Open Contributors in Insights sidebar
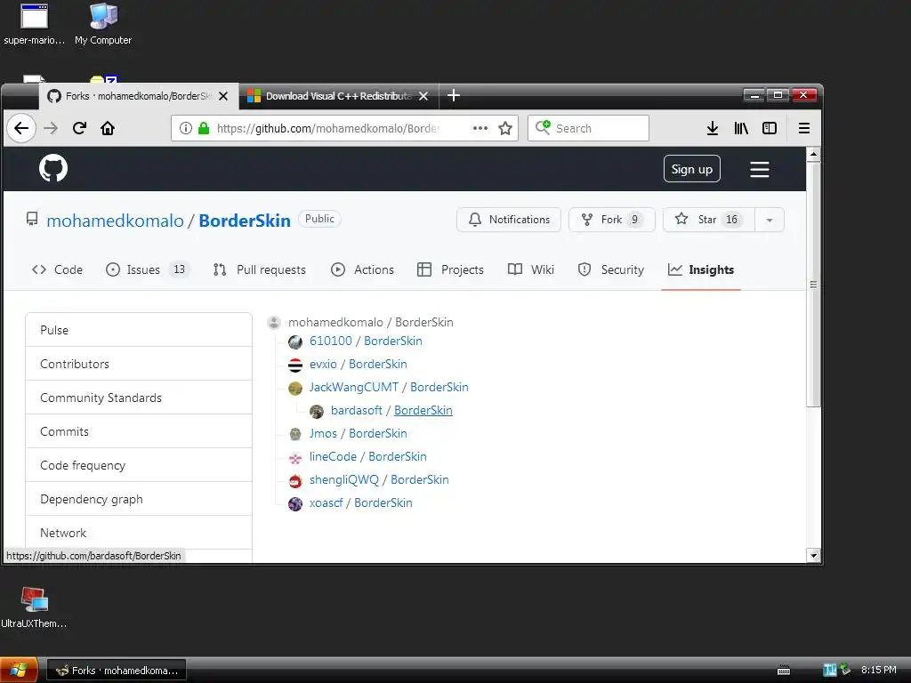 tap(139, 364)
